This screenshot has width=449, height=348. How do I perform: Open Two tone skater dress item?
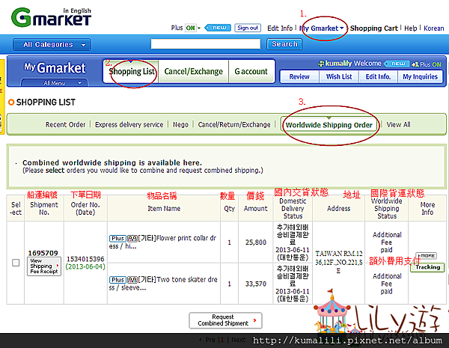point(163,284)
